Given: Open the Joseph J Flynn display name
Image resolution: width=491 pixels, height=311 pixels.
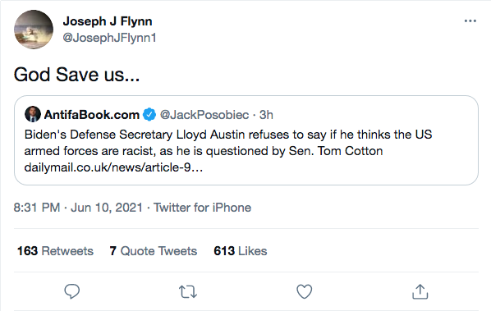Looking at the screenshot, I should [x=108, y=21].
